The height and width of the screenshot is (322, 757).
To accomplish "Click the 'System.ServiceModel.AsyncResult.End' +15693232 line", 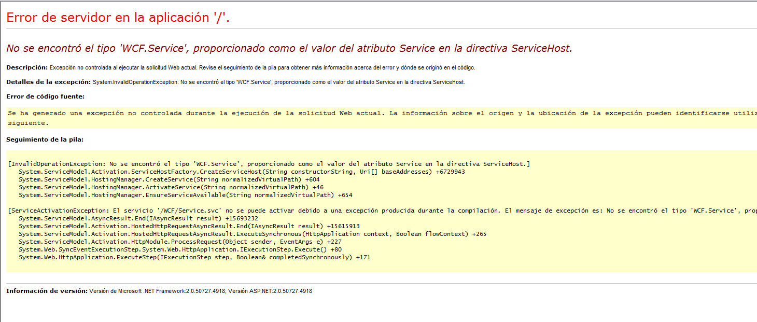I will (x=138, y=218).
